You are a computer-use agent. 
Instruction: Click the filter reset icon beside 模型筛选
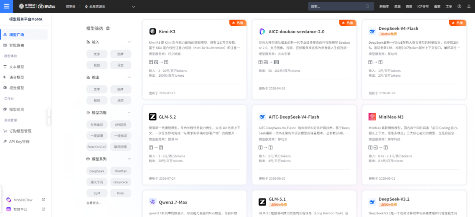(x=108, y=28)
